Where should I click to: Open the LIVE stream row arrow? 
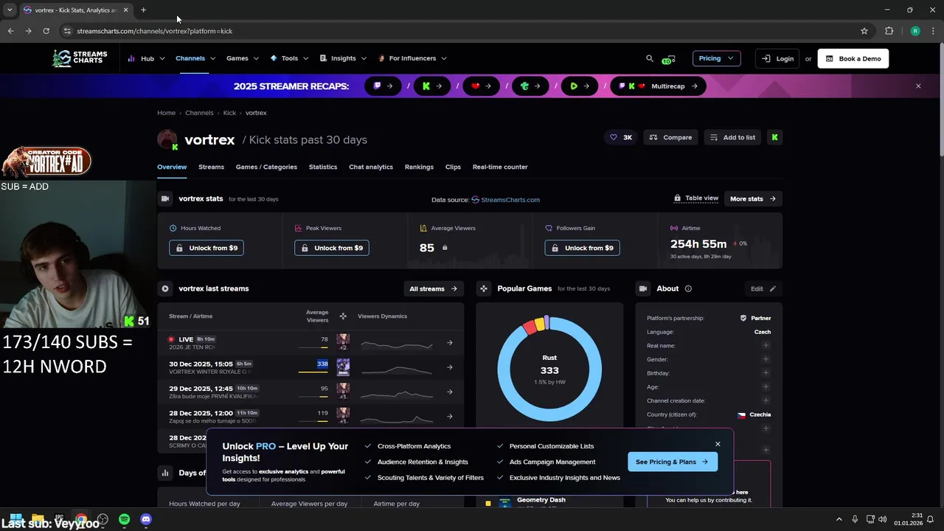450,342
